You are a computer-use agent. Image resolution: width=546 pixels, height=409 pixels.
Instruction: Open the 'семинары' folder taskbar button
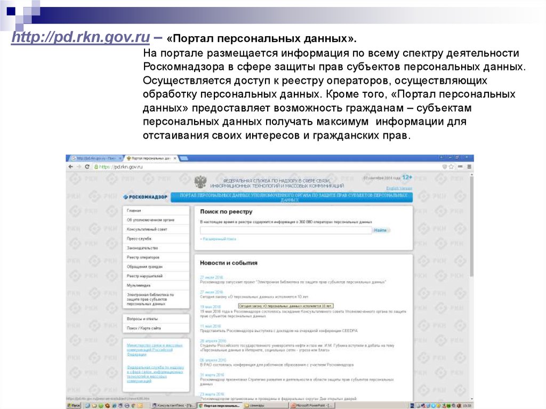pos(266,405)
